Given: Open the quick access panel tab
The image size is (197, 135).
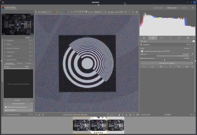Looking at the screenshot, I should 144,38.
